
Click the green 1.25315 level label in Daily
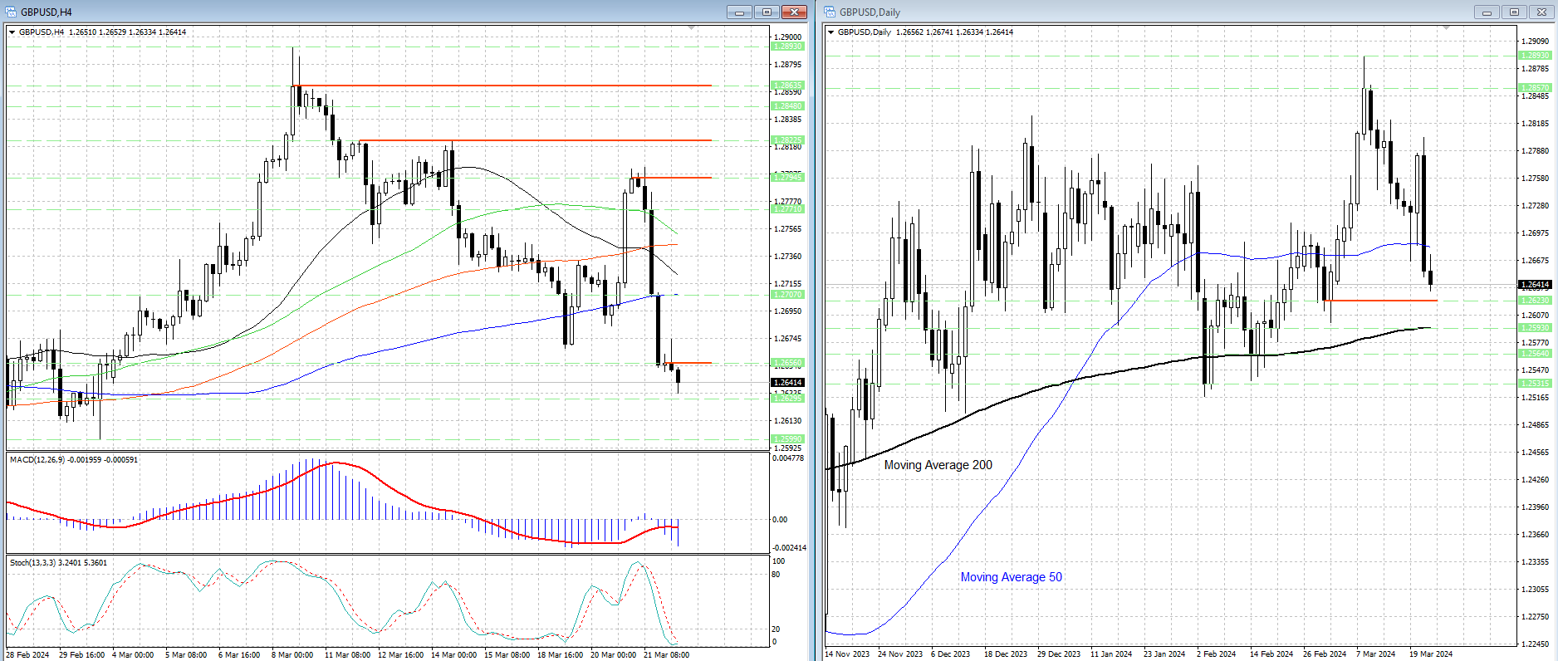click(1535, 384)
